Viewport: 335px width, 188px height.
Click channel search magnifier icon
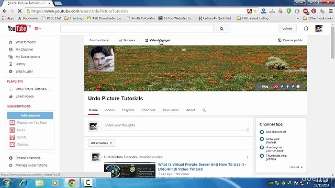204,110
